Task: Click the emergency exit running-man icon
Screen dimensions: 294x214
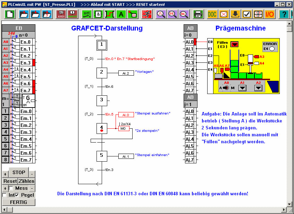Action: (x=147, y=15)
